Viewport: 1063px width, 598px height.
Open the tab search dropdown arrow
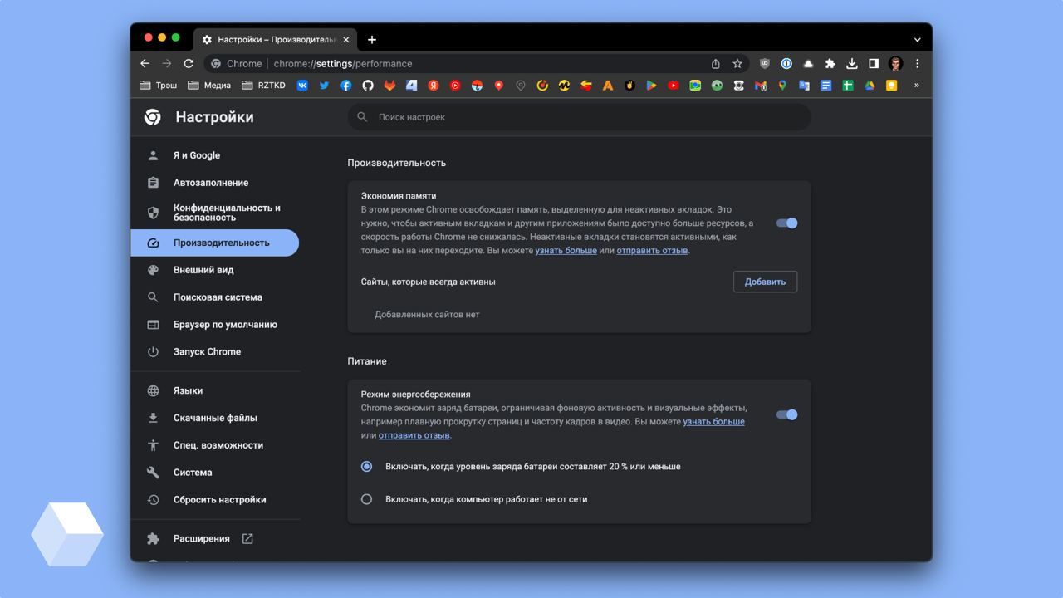point(917,39)
